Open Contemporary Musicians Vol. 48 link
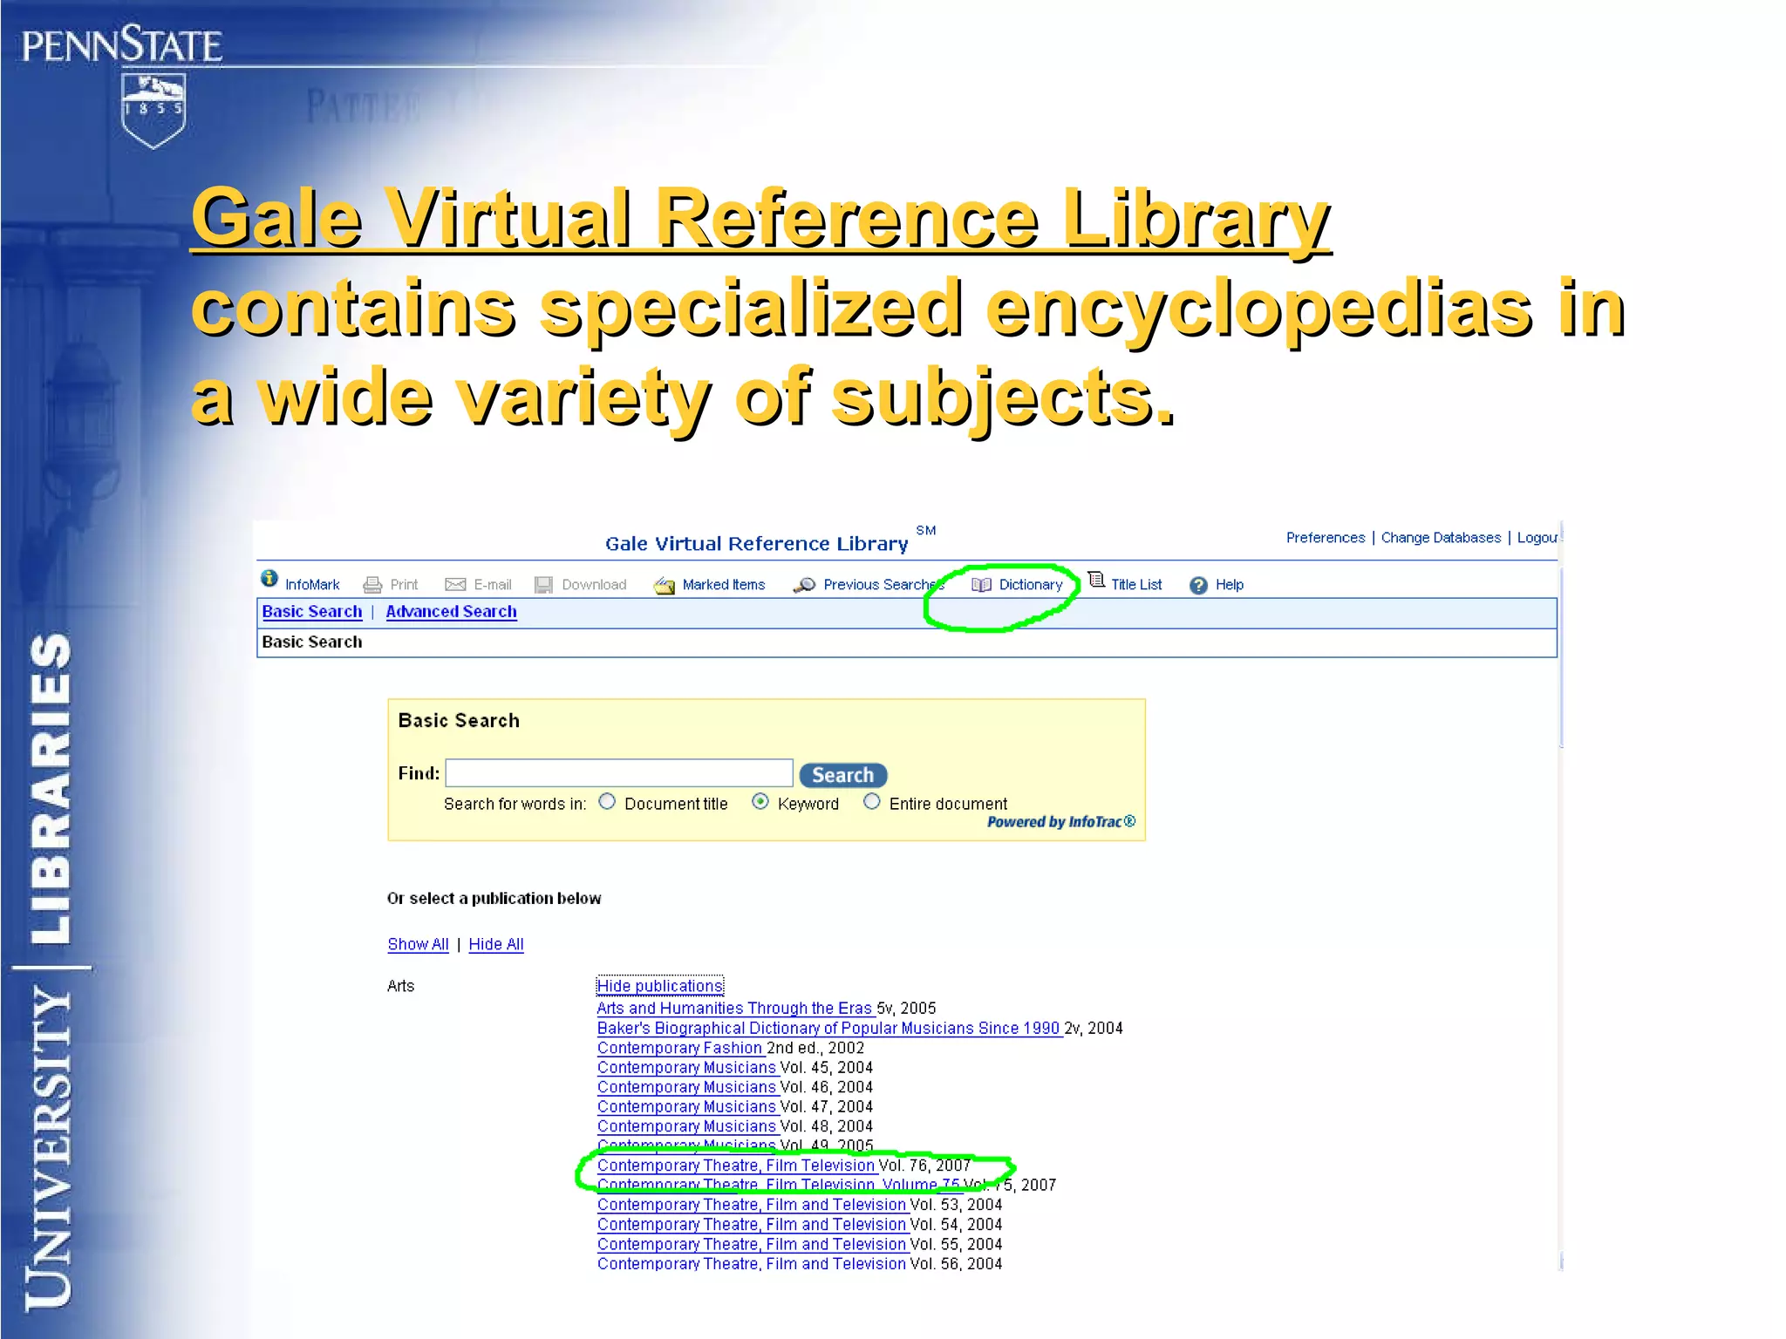Image resolution: width=1786 pixels, height=1339 pixels. [x=687, y=1127]
